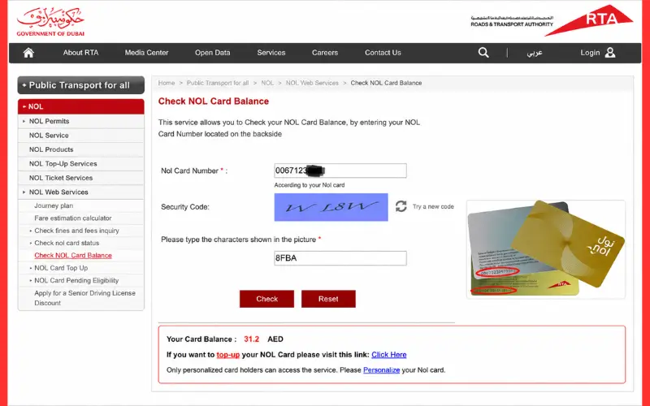The height and width of the screenshot is (406, 650).
Task: Open Media Center menu
Action: tap(147, 53)
